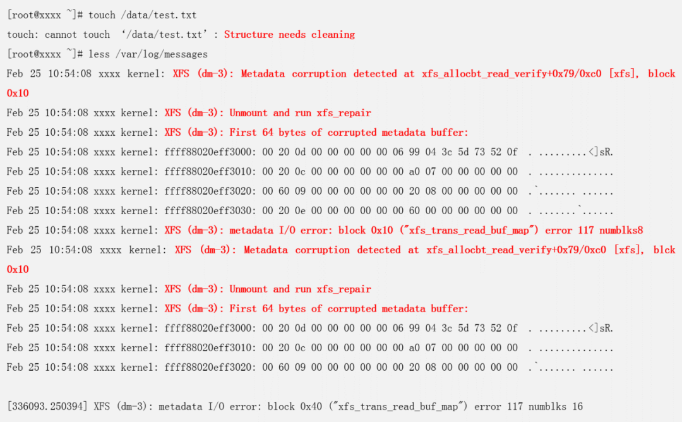
Task: Click the first wrapped '0x10' block number
Action: (x=18, y=93)
